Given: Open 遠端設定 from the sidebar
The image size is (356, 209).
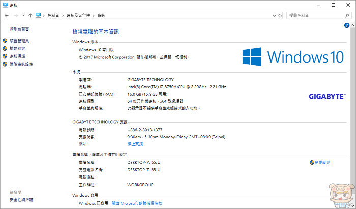Looking at the screenshot, I should [x=17, y=48].
